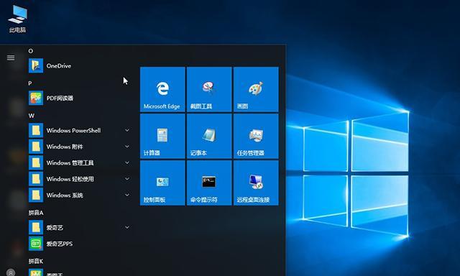Screen dimensions: 460x276
Task: Click the PDF阅读器 app icon
Action: pyautogui.click(x=36, y=98)
